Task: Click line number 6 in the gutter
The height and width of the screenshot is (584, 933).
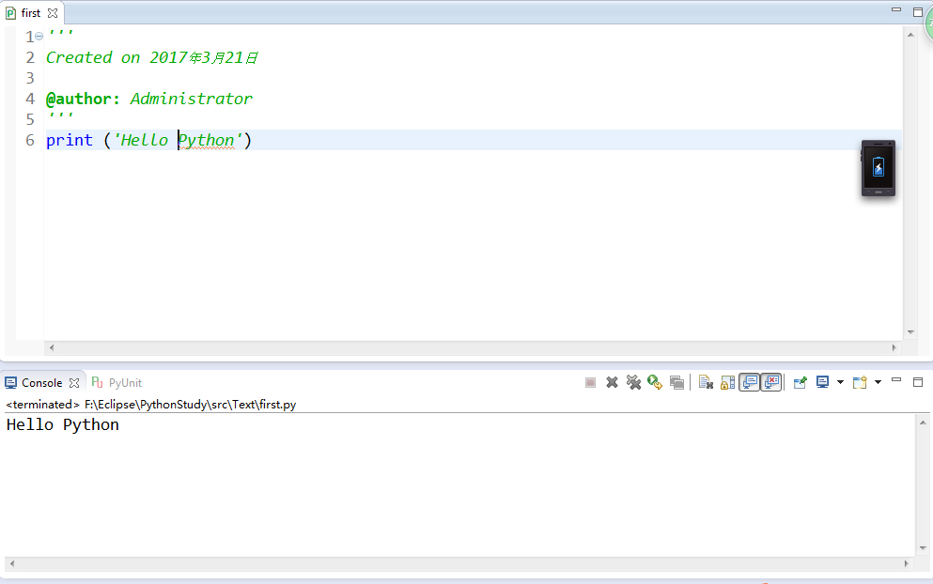Action: point(30,140)
